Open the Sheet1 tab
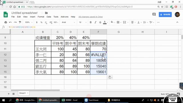 coord(24,93)
